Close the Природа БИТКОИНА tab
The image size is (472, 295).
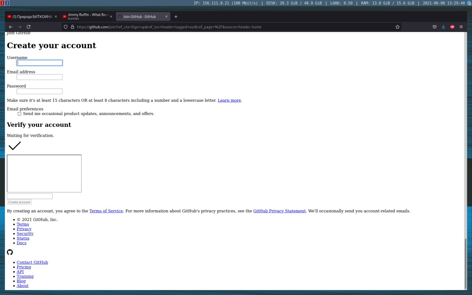[x=56, y=17]
